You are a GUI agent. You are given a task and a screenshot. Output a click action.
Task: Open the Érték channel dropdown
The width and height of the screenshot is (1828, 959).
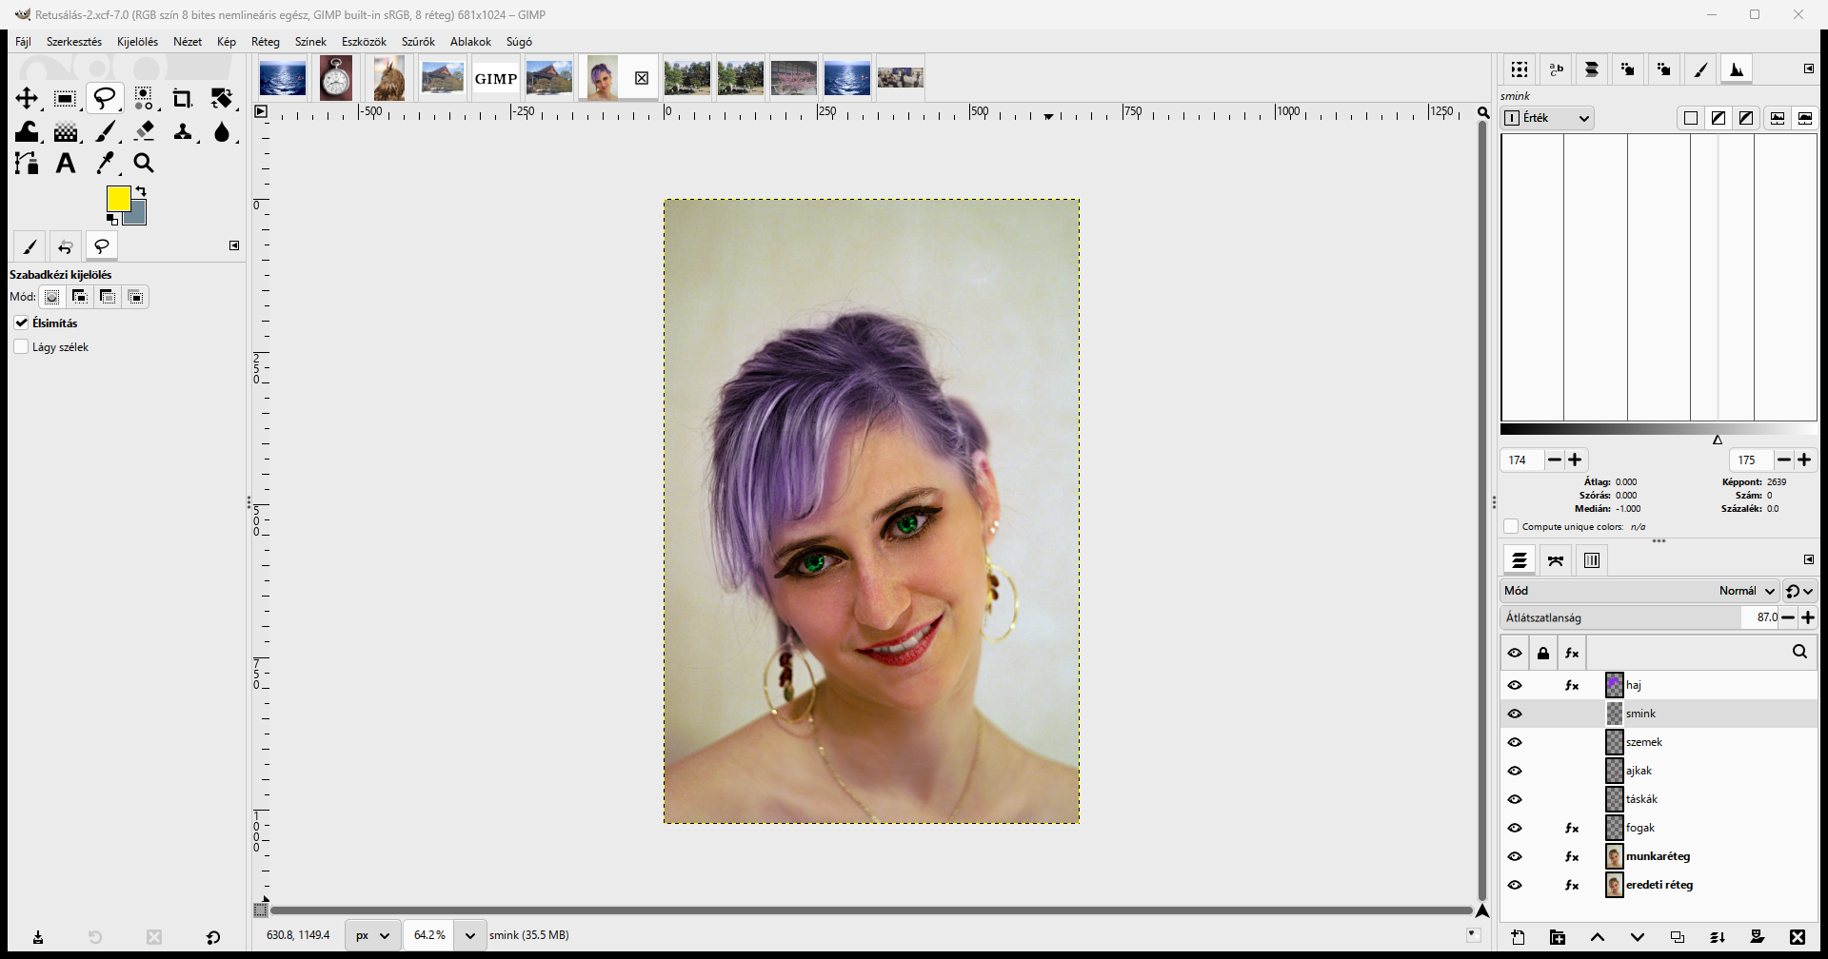1547,118
